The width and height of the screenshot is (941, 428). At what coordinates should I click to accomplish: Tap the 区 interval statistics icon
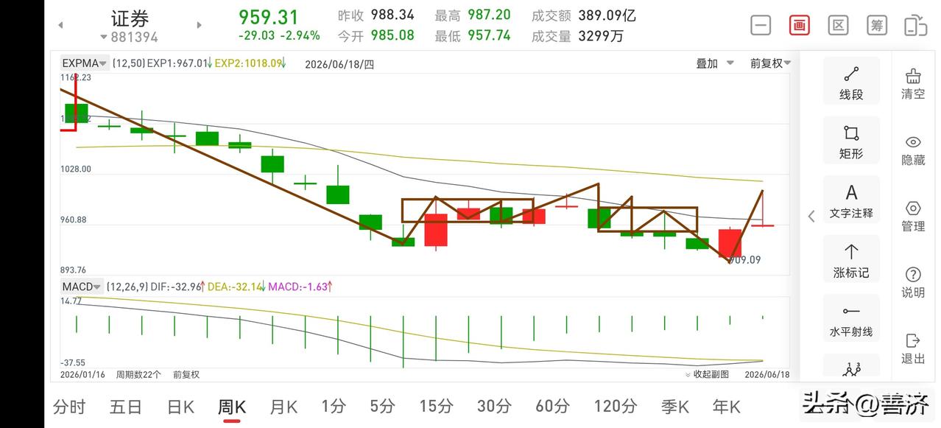point(838,25)
